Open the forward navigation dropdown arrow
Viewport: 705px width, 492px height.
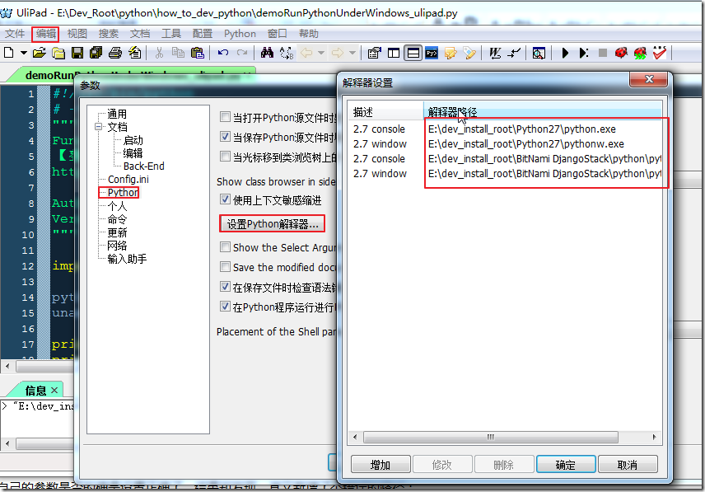(x=352, y=53)
